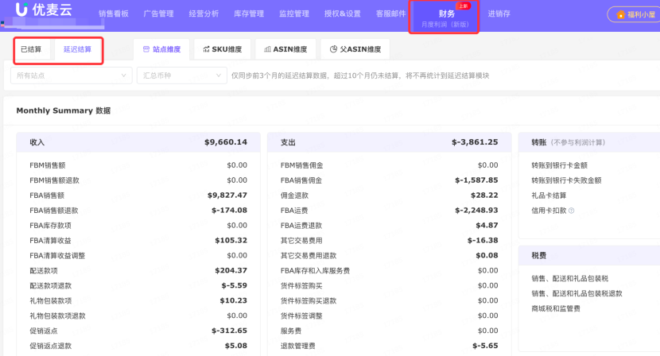Click the 父ASIN维度 pie icon
The image size is (660, 356).
[x=333, y=49]
